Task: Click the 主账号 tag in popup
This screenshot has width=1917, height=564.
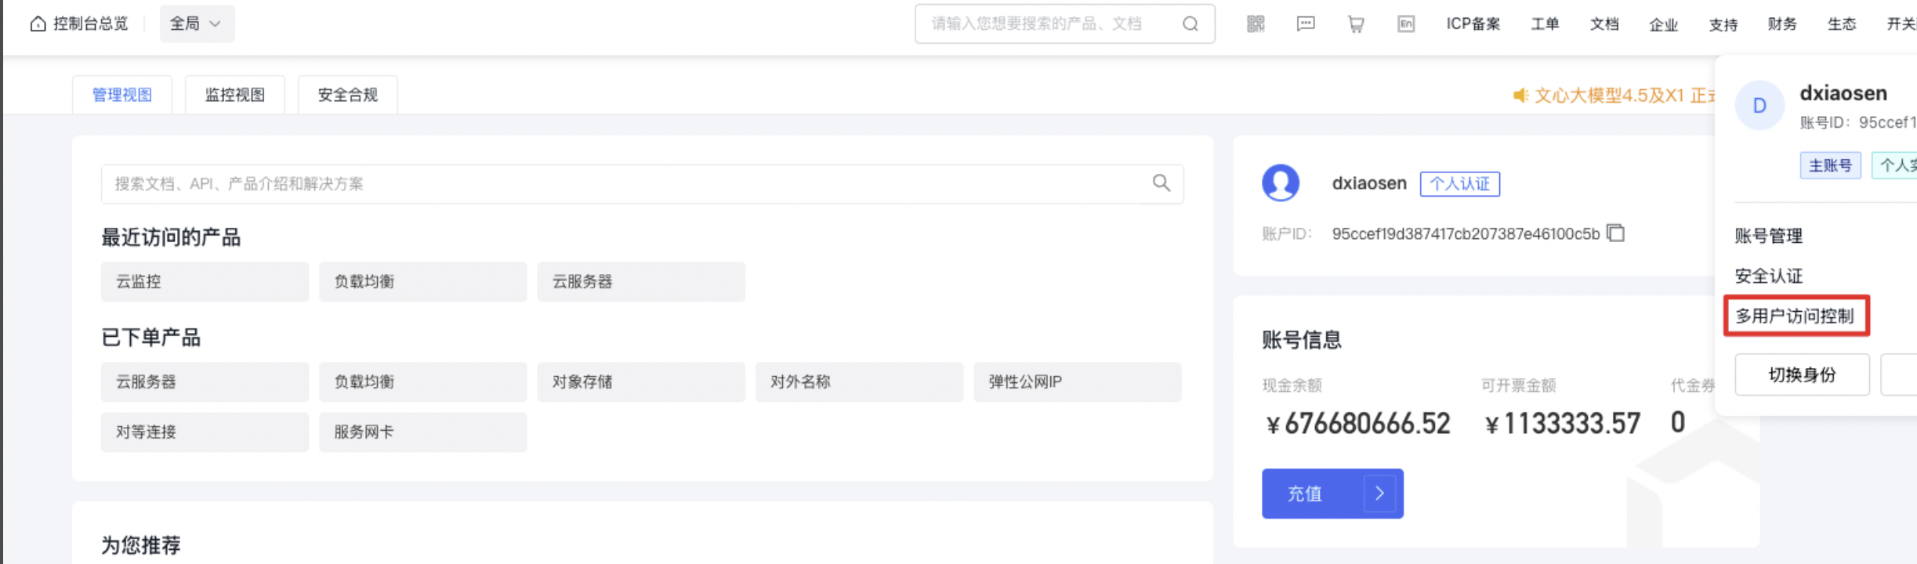Action: click(x=1830, y=165)
